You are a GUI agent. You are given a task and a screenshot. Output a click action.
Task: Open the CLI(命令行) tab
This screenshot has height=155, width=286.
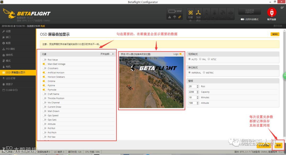18,90
